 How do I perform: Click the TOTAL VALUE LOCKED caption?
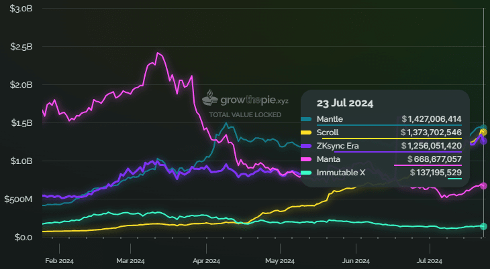(245, 115)
